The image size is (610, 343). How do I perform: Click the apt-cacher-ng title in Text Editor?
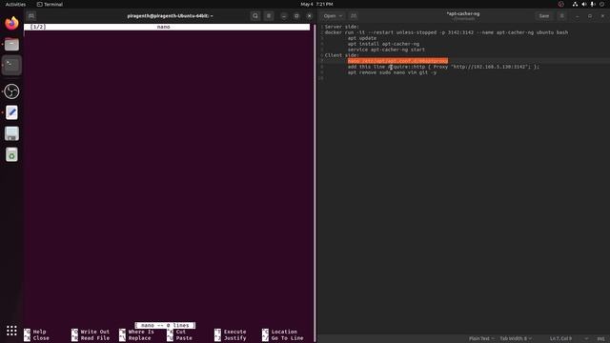463,13
